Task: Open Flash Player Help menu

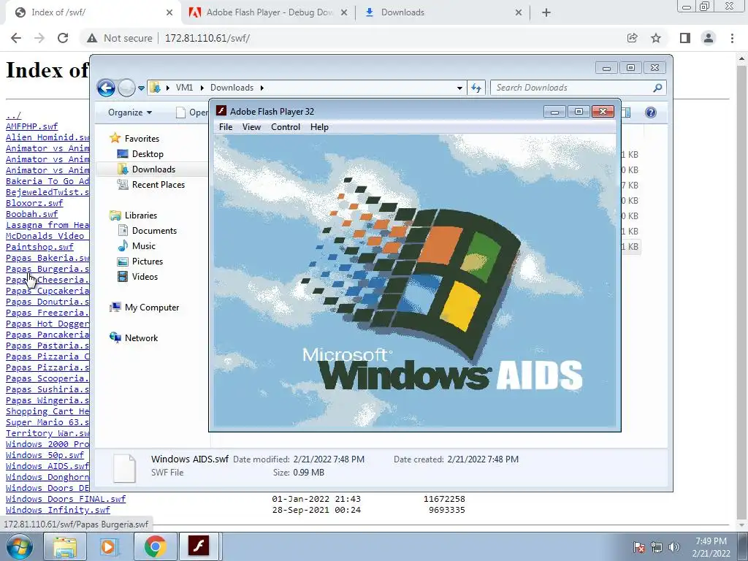Action: coord(319,127)
